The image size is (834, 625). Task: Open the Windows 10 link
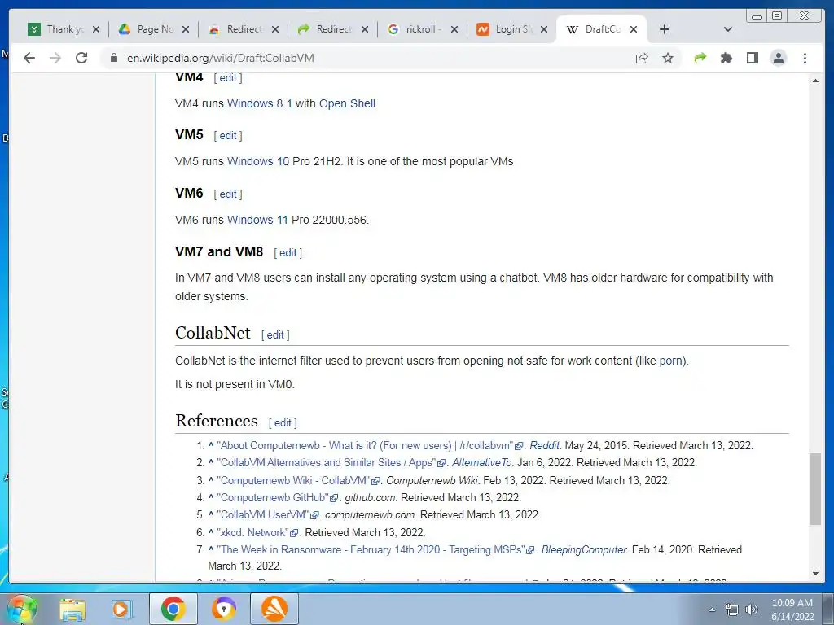coord(258,161)
